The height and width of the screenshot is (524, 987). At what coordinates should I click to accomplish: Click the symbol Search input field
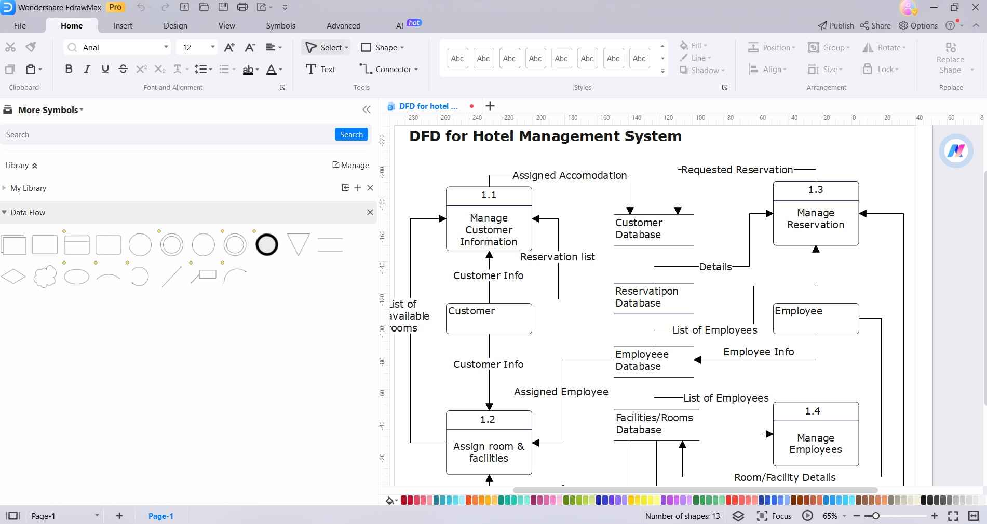click(x=167, y=134)
